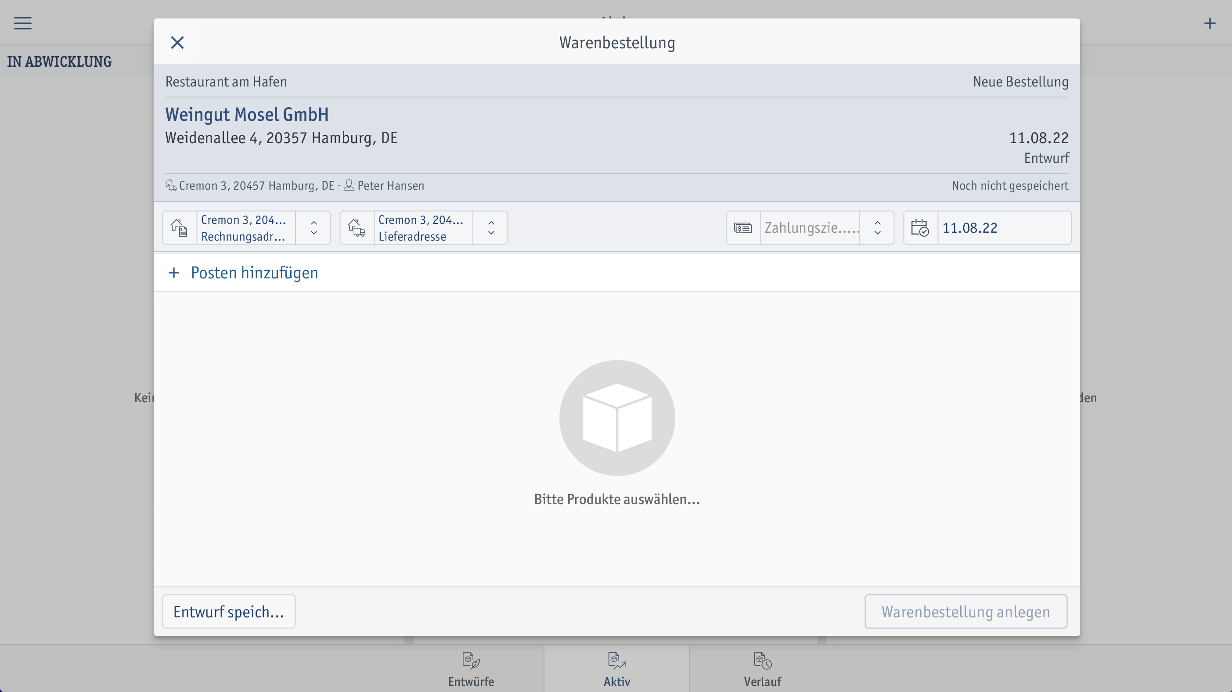The image size is (1232, 692).
Task: Select the Rechnungsadresse Cremon 3 field
Action: [246, 227]
